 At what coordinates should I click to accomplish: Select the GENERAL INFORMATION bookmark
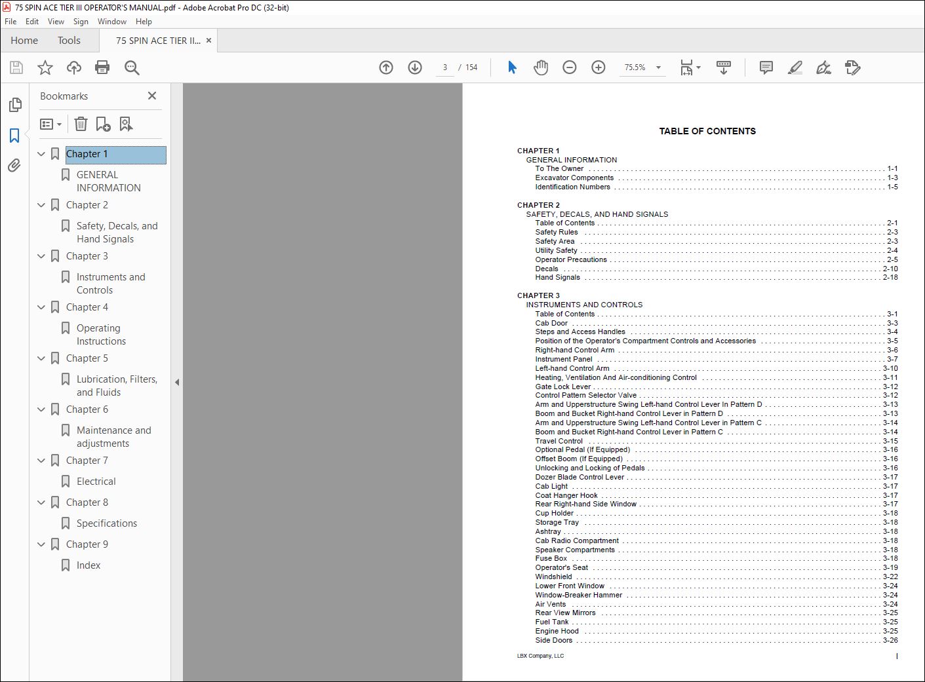tap(109, 181)
